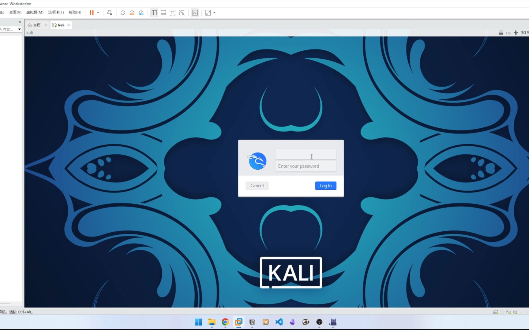The image size is (529, 330).
Task: Open Notion from the taskbar
Action: (252, 322)
